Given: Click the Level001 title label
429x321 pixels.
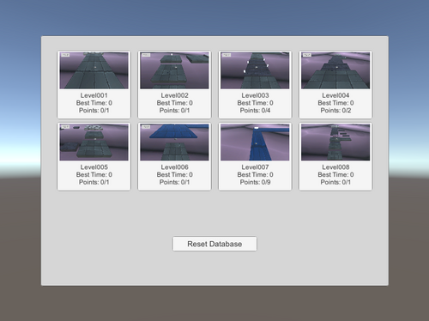Looking at the screenshot, I should click(x=94, y=95).
